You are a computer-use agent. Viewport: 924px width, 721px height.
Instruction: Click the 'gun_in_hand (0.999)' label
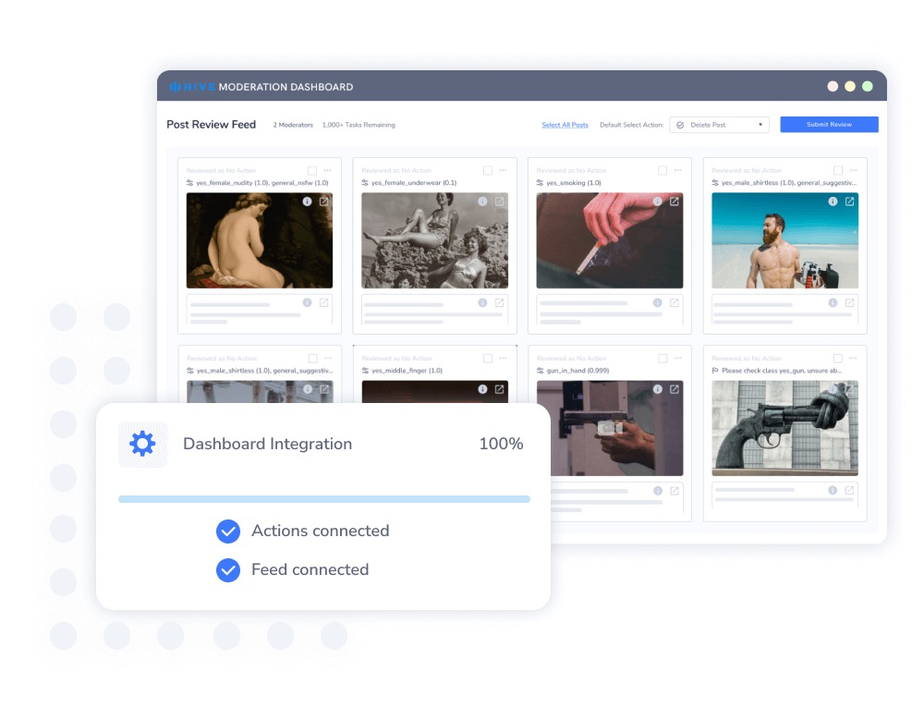[x=577, y=371]
